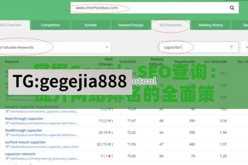Click difficulty value 56 in capacitor network row
The image size is (248, 165).
[161, 156]
